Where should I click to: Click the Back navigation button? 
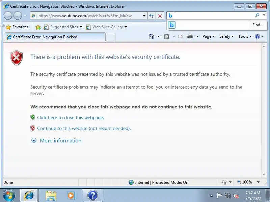point(8,15)
